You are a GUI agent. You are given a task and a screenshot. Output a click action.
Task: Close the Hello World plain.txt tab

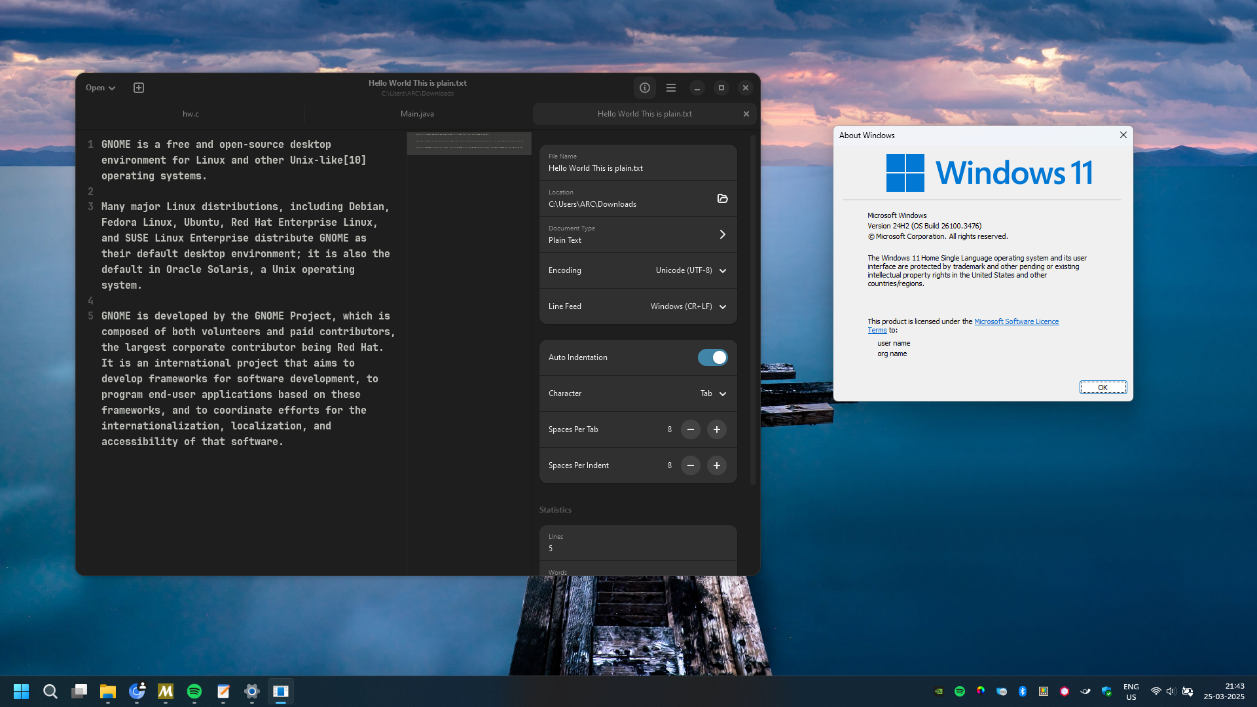coord(746,114)
